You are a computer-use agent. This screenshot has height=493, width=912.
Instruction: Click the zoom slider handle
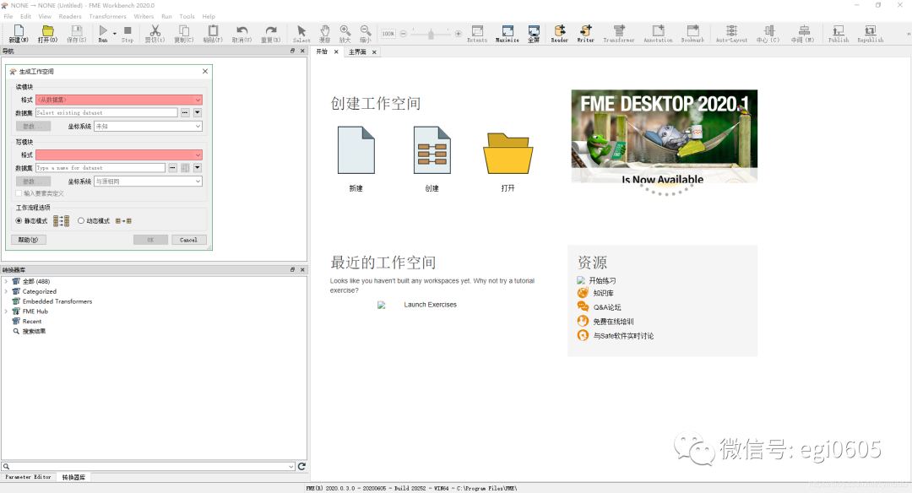(431, 35)
